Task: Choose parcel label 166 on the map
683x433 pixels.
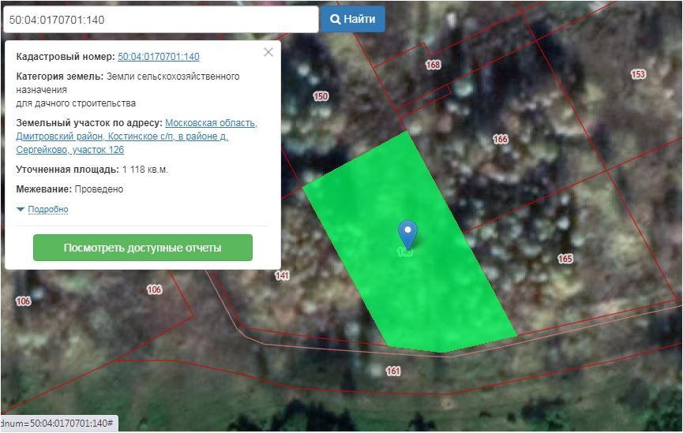Action: pos(500,139)
